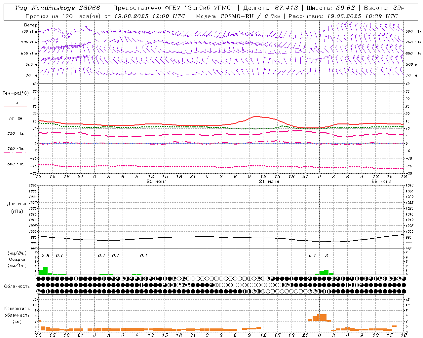The image size is (423, 338).
Task: Click the left 10 м wind level label
Action: point(32,75)
